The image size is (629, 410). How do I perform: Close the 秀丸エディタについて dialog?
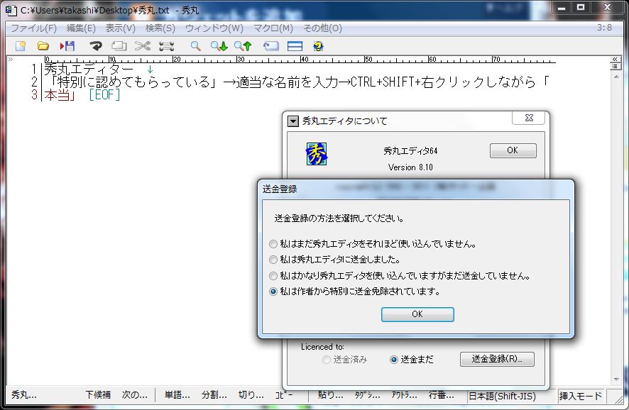click(529, 118)
